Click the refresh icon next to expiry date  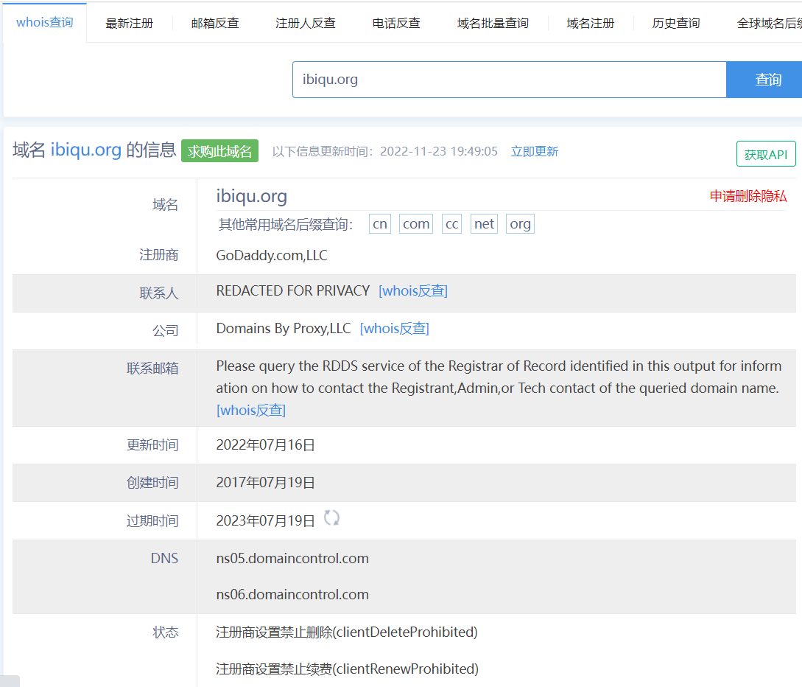pos(331,518)
